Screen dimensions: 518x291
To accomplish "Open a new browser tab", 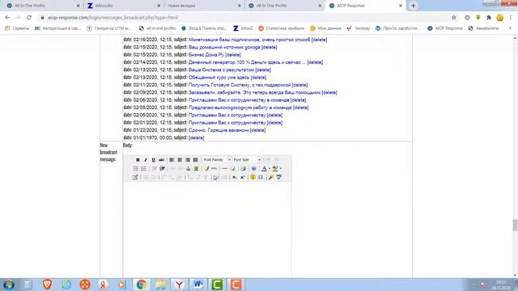I will tap(414, 6).
